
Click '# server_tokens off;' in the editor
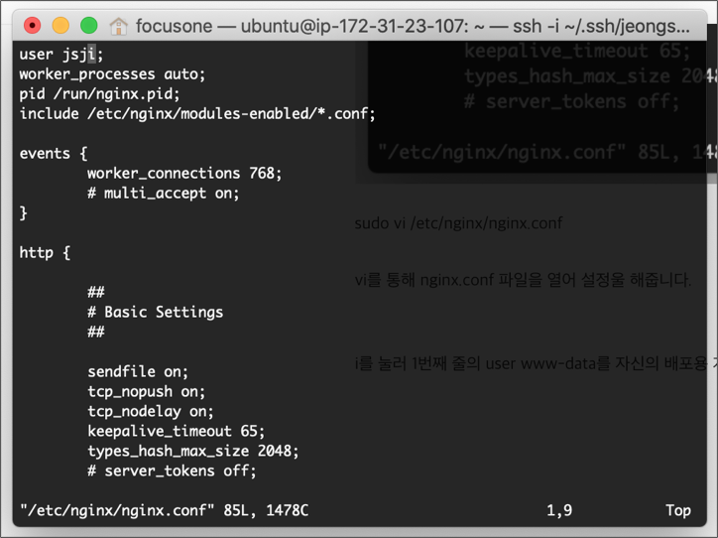(172, 471)
